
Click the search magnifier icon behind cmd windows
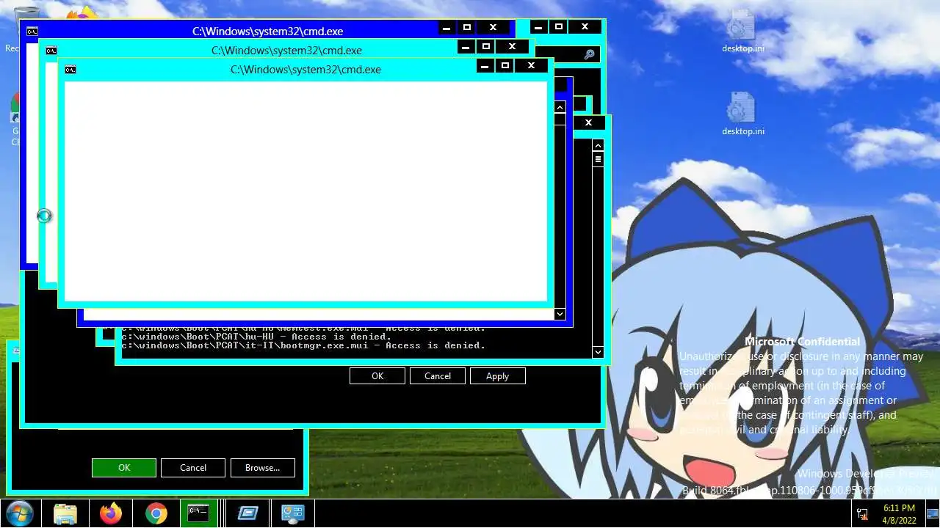pos(589,54)
